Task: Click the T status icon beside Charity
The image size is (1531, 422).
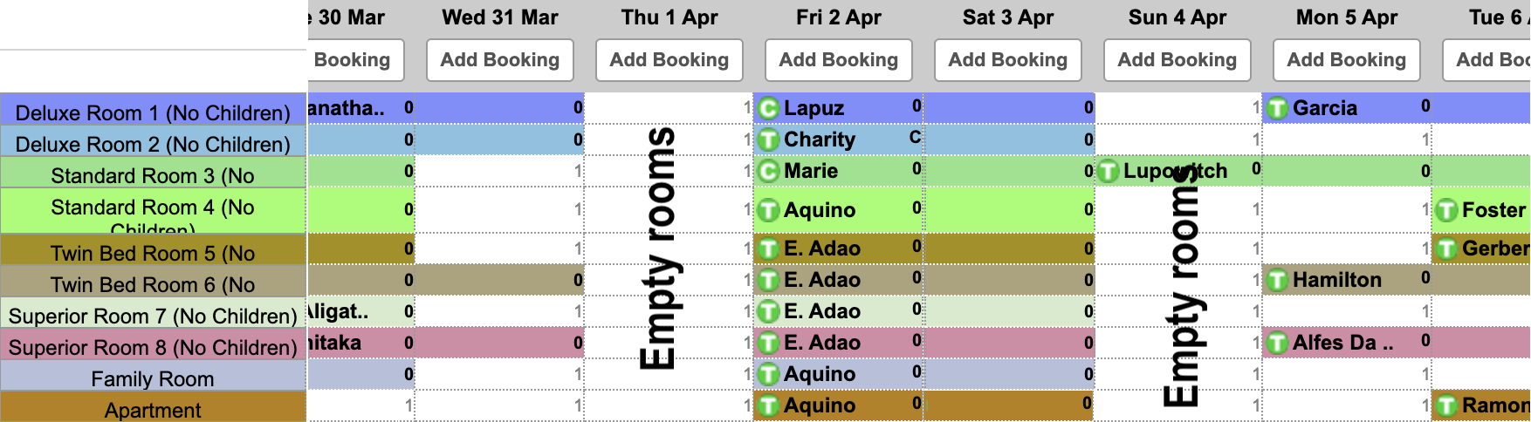Action: 768,140
